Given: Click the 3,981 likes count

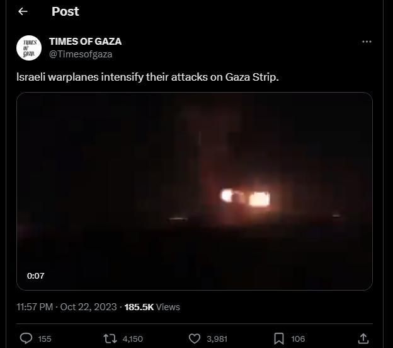Looking at the screenshot, I should [x=217, y=339].
